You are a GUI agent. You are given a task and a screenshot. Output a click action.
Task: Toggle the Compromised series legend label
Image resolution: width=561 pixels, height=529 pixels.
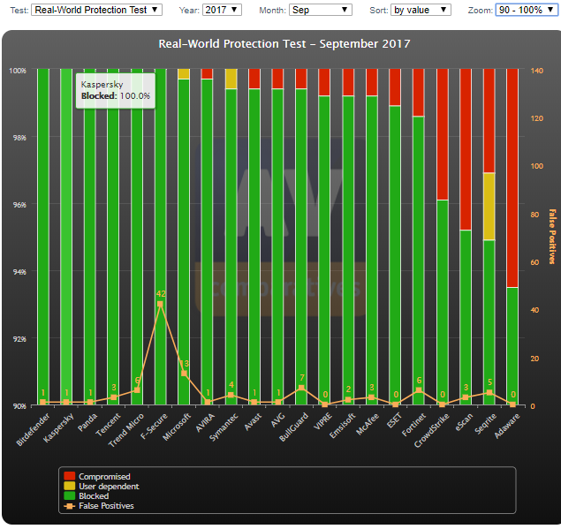[x=104, y=477]
